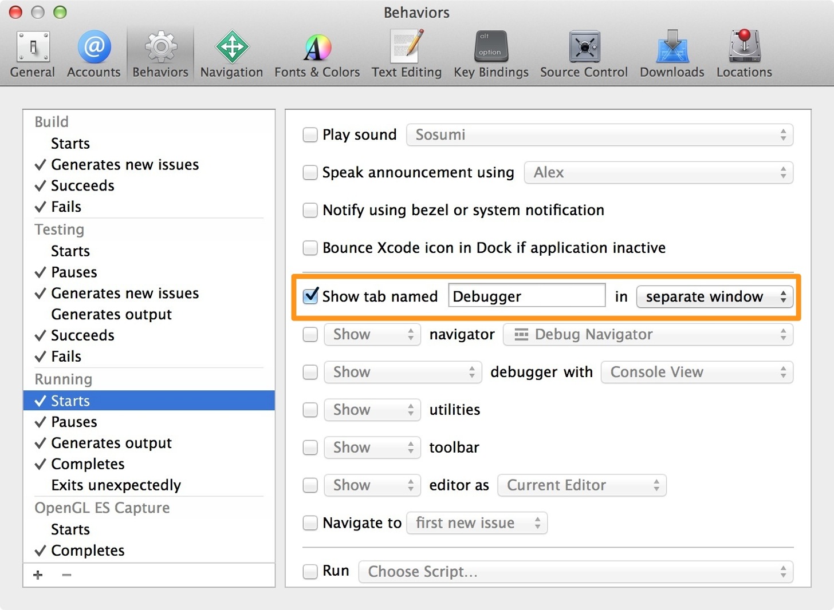
Task: Select Fails under Testing
Action: 149,357
